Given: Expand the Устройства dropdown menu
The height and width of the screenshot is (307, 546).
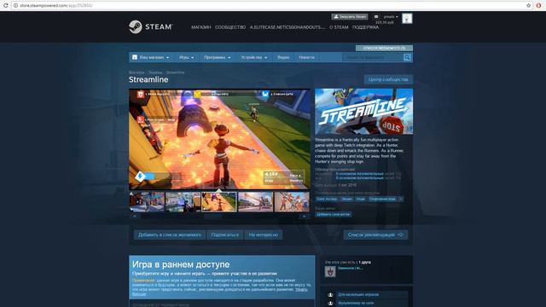Looking at the screenshot, I should click(254, 57).
